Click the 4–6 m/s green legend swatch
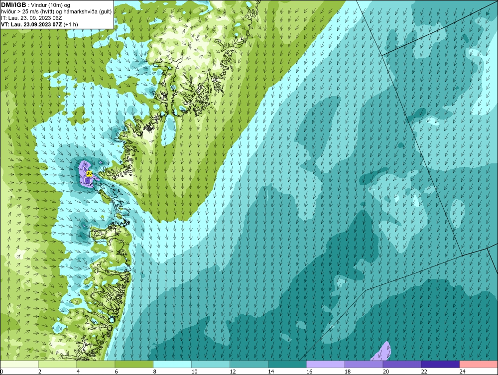The height and width of the screenshot is (375, 498). 96,364
